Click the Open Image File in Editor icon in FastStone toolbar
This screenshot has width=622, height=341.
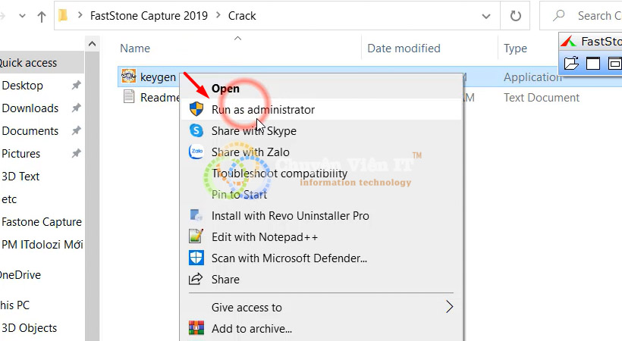(x=570, y=64)
